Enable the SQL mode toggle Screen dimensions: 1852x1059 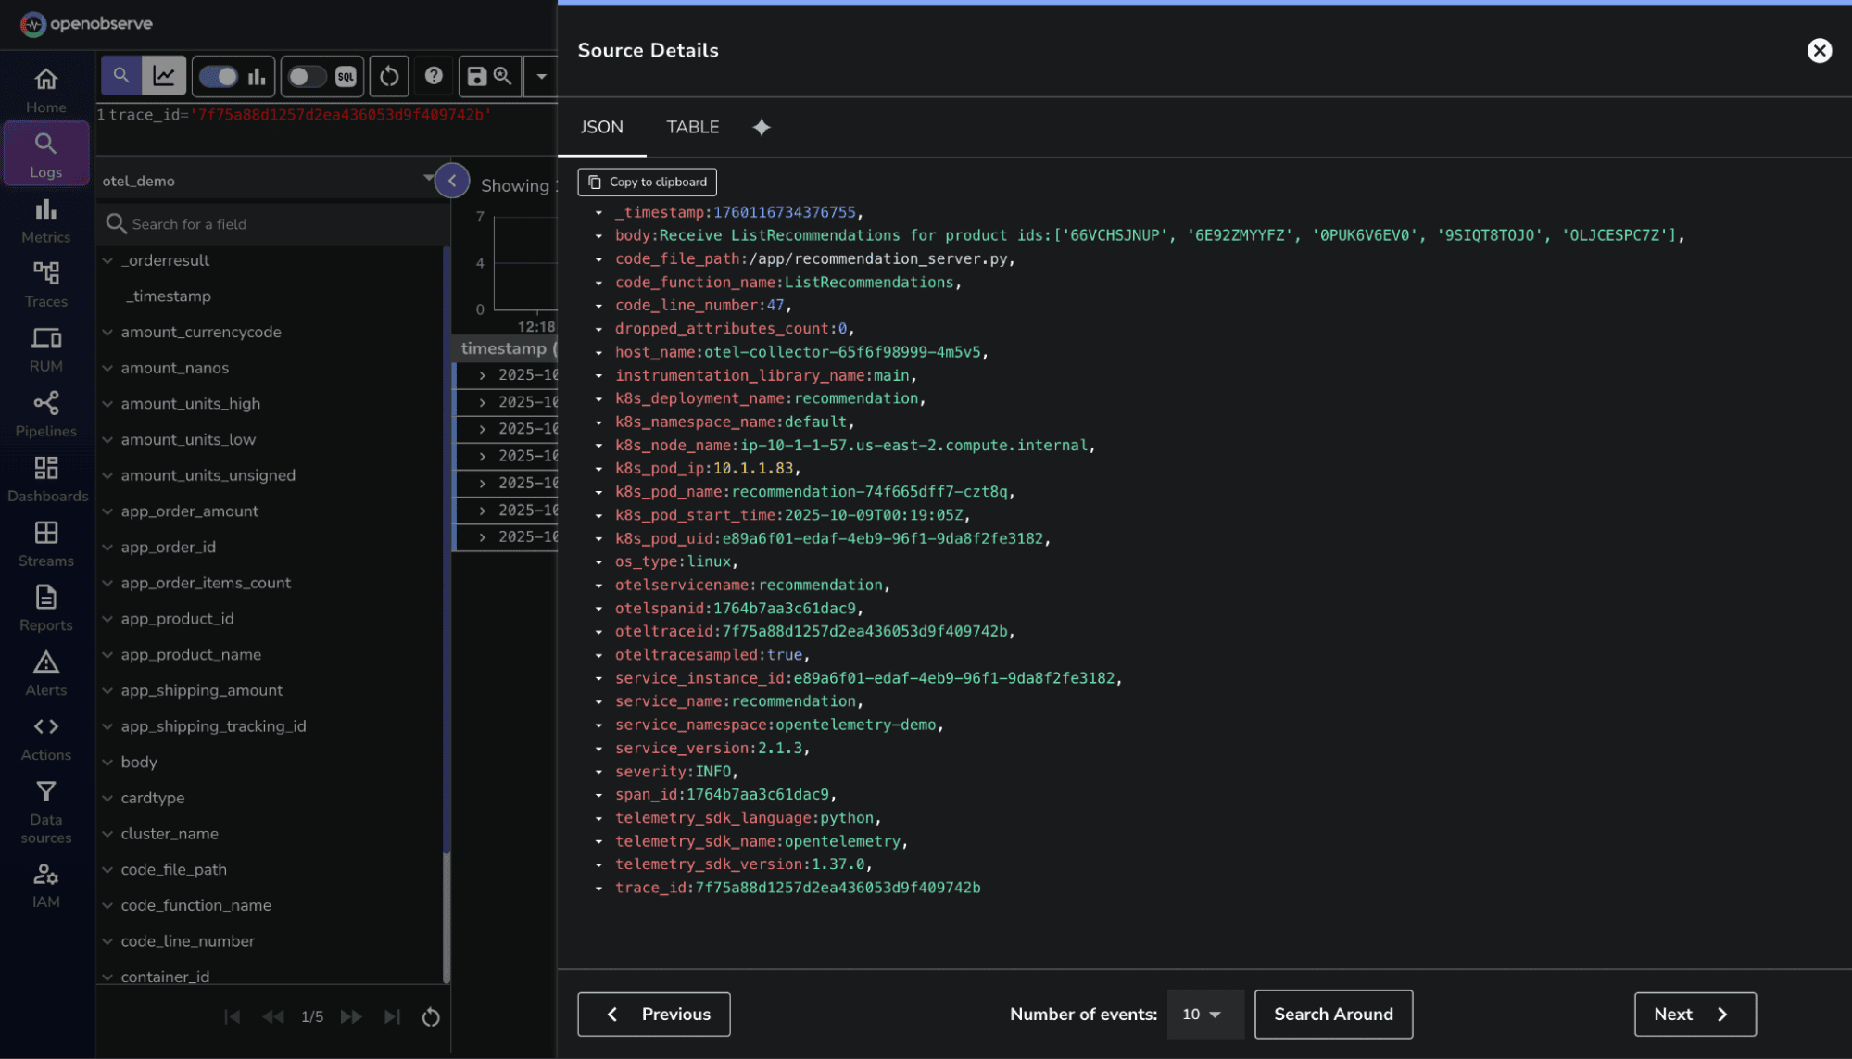[309, 76]
